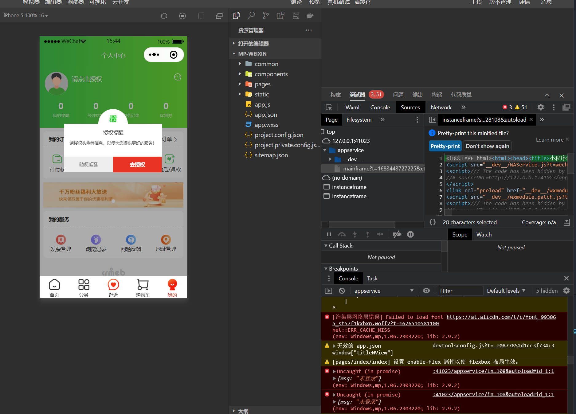
Task: Click the WeChat capsule three-dots menu
Action: pos(154,55)
